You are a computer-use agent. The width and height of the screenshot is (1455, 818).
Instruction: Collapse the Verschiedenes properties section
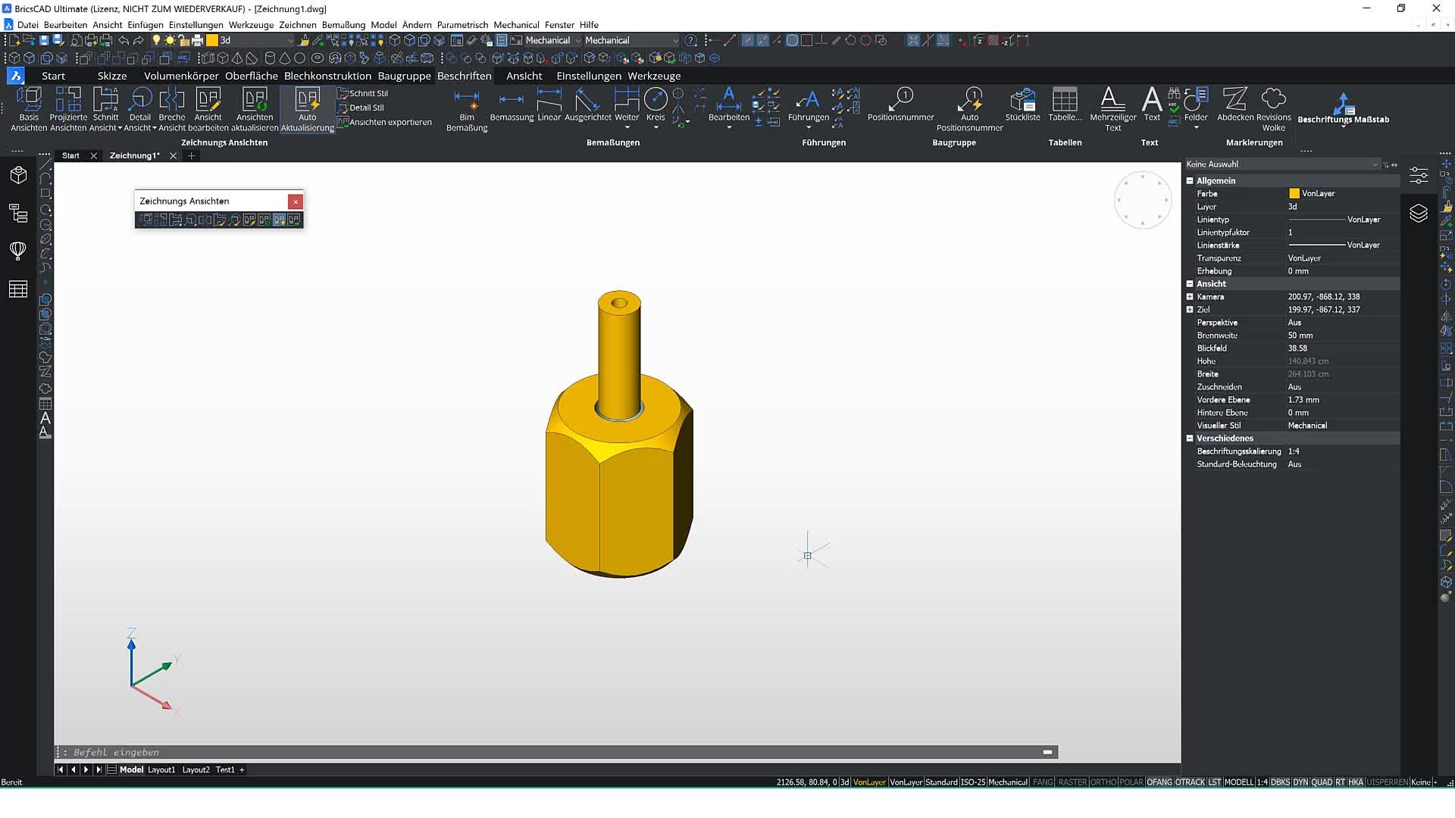coord(1190,439)
